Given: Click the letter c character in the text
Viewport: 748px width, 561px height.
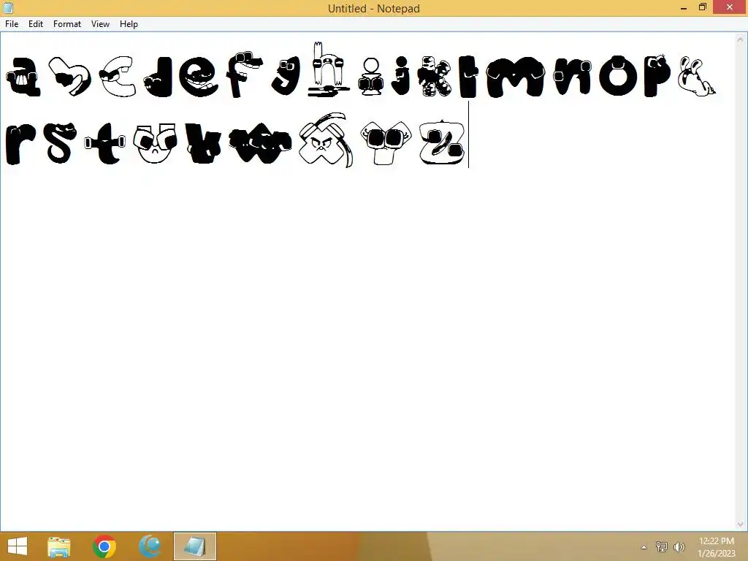Looking at the screenshot, I should coord(118,76).
